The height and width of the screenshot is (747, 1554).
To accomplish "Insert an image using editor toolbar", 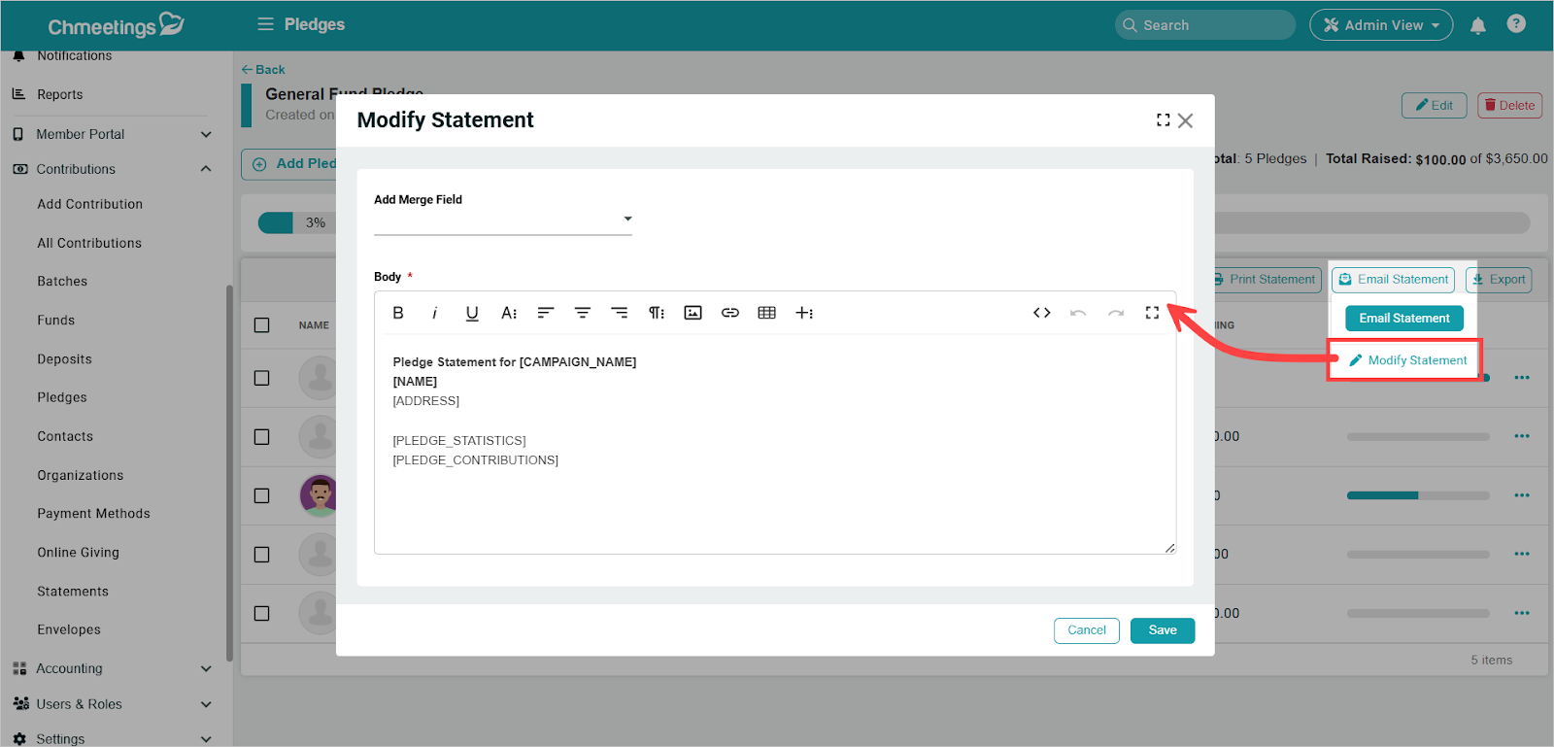I will click(x=693, y=313).
